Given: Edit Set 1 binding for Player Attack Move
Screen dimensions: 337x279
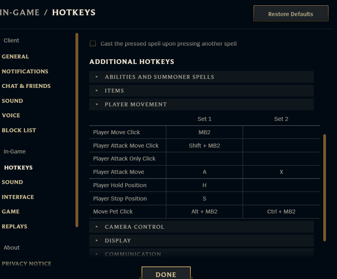Looking at the screenshot, I should pos(204,172).
